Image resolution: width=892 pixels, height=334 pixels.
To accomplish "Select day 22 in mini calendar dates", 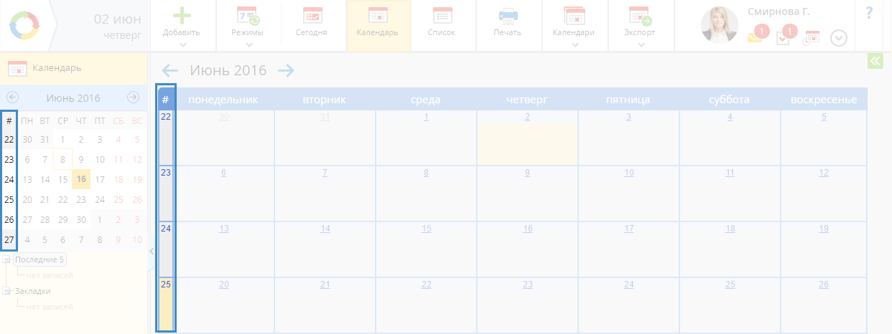I will 63,200.
